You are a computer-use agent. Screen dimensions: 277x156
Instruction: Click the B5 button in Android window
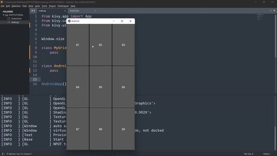(x=100, y=87)
